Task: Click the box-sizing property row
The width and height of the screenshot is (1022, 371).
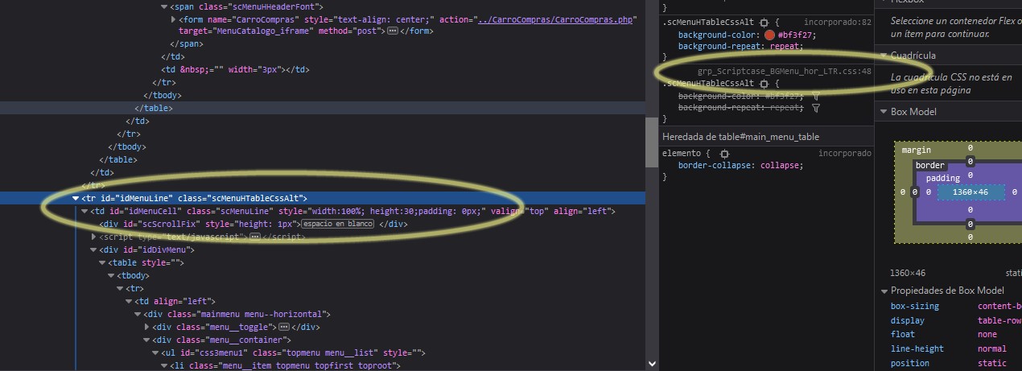Action: (956, 307)
